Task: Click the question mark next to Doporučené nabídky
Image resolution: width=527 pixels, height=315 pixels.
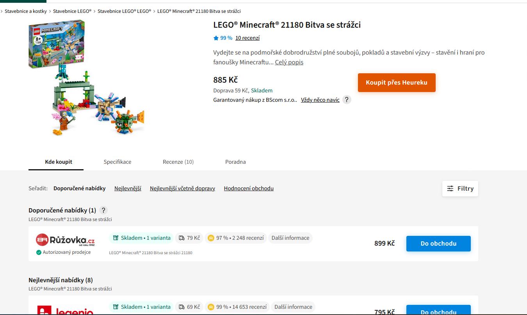Action: coord(103,211)
